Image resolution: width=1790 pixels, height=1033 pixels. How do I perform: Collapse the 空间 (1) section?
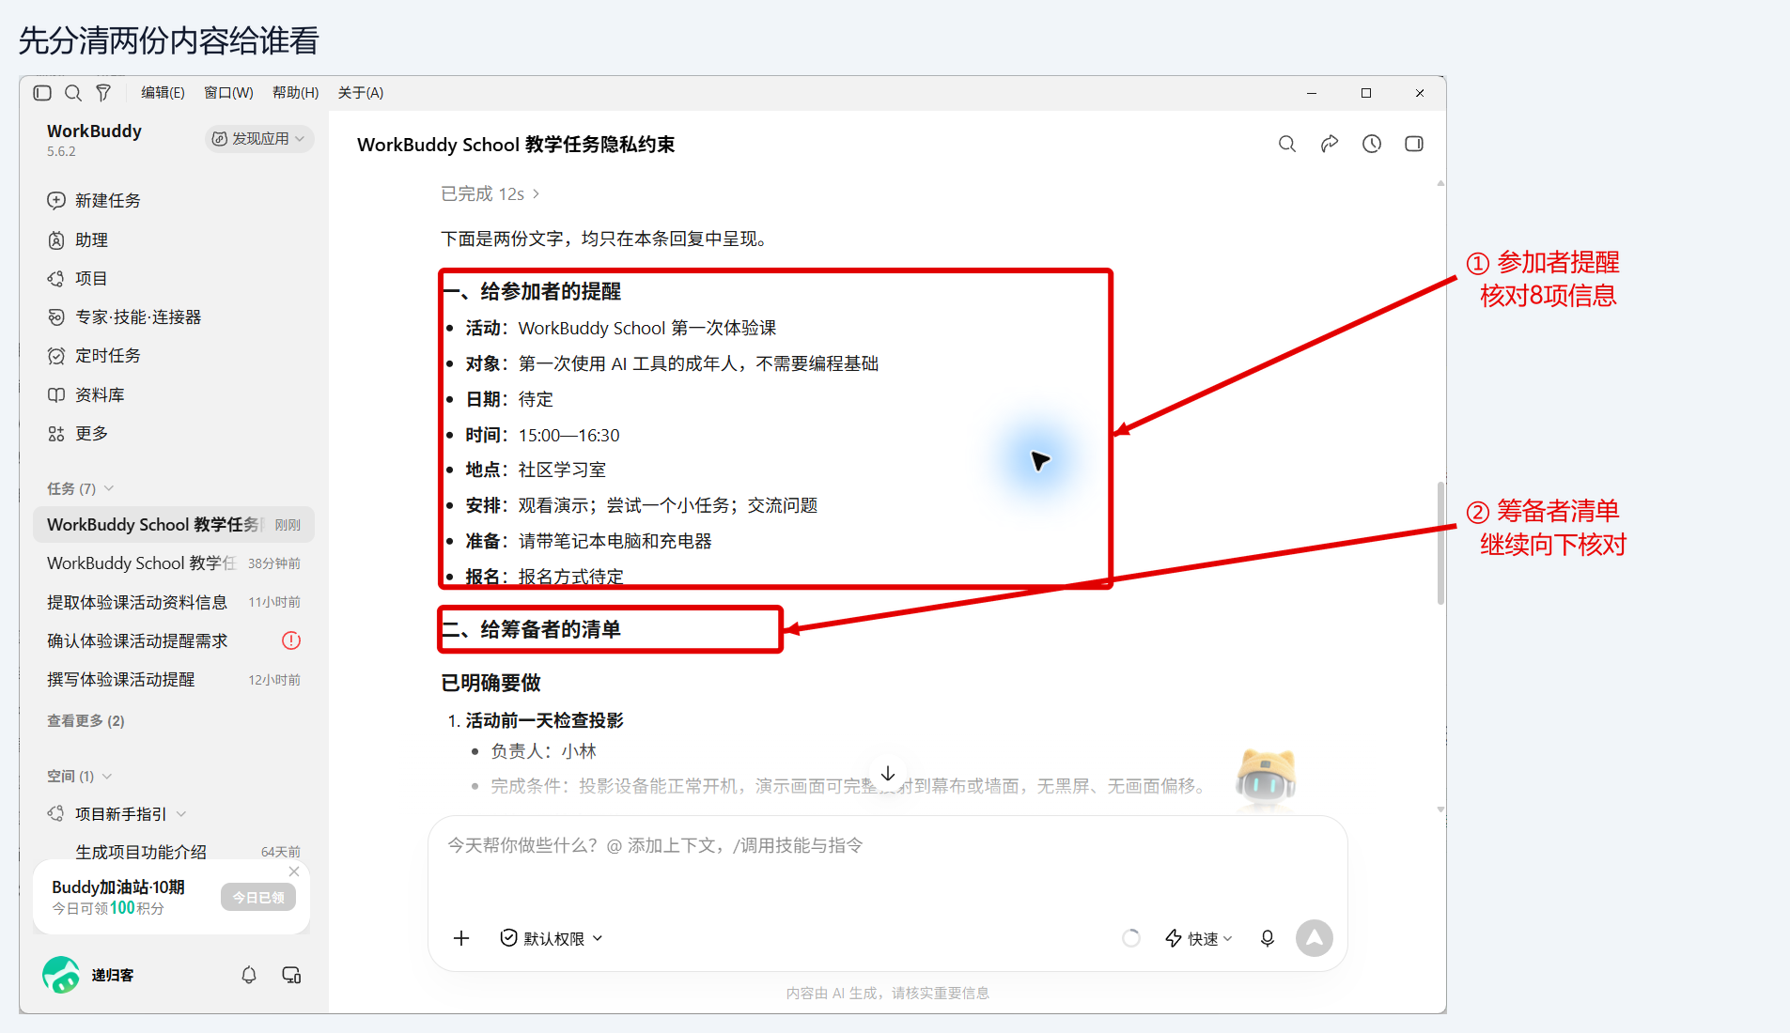tap(80, 776)
